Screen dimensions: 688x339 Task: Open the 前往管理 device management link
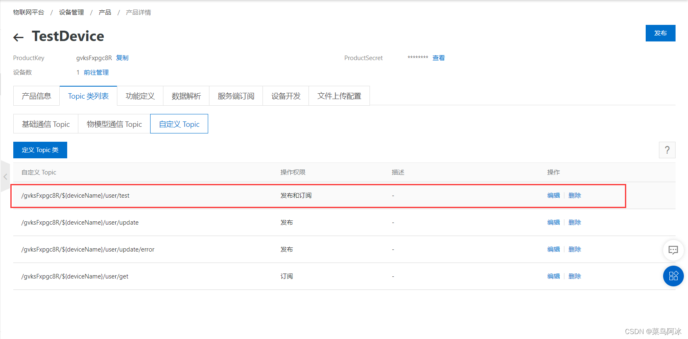tap(96, 73)
